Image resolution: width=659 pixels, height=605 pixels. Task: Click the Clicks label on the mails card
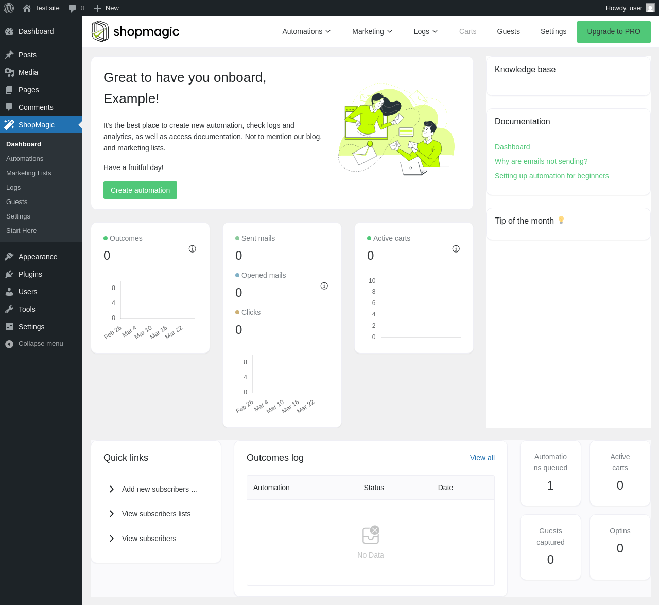(251, 312)
